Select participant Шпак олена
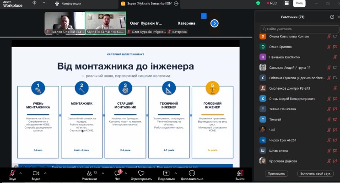This screenshot has width=340, height=183. point(299,151)
